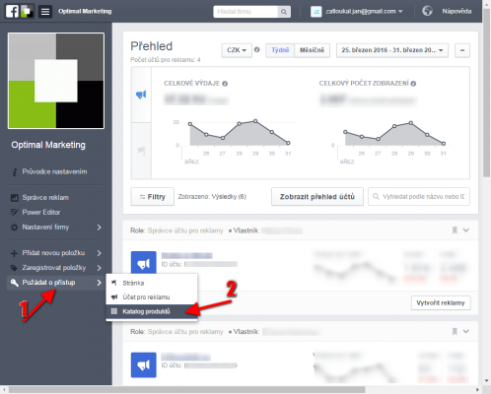Image resolution: width=491 pixels, height=394 pixels.
Task: Click the info icon next to Celkové výdaje
Action: [x=225, y=84]
